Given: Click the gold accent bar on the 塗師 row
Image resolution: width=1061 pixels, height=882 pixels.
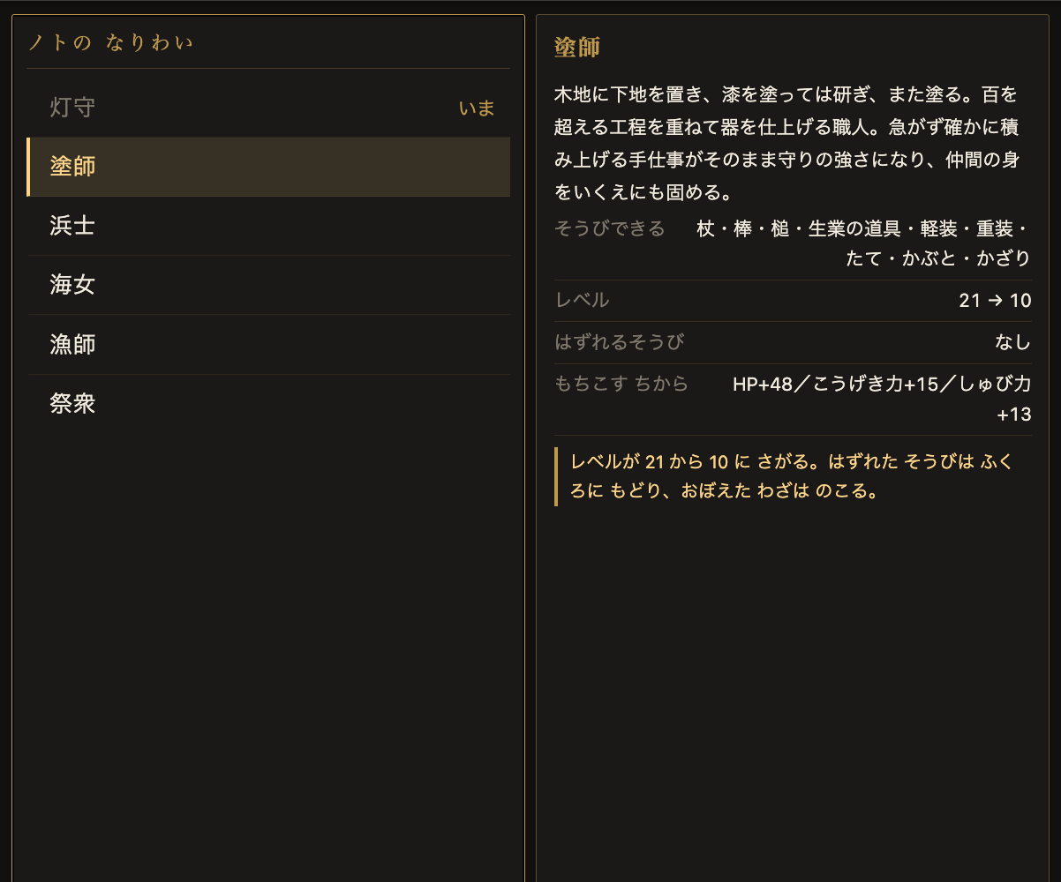Looking at the screenshot, I should [x=28, y=167].
